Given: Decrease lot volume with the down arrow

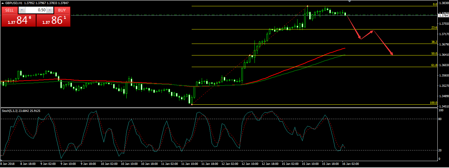Looking at the screenshot, I should pos(22,10).
